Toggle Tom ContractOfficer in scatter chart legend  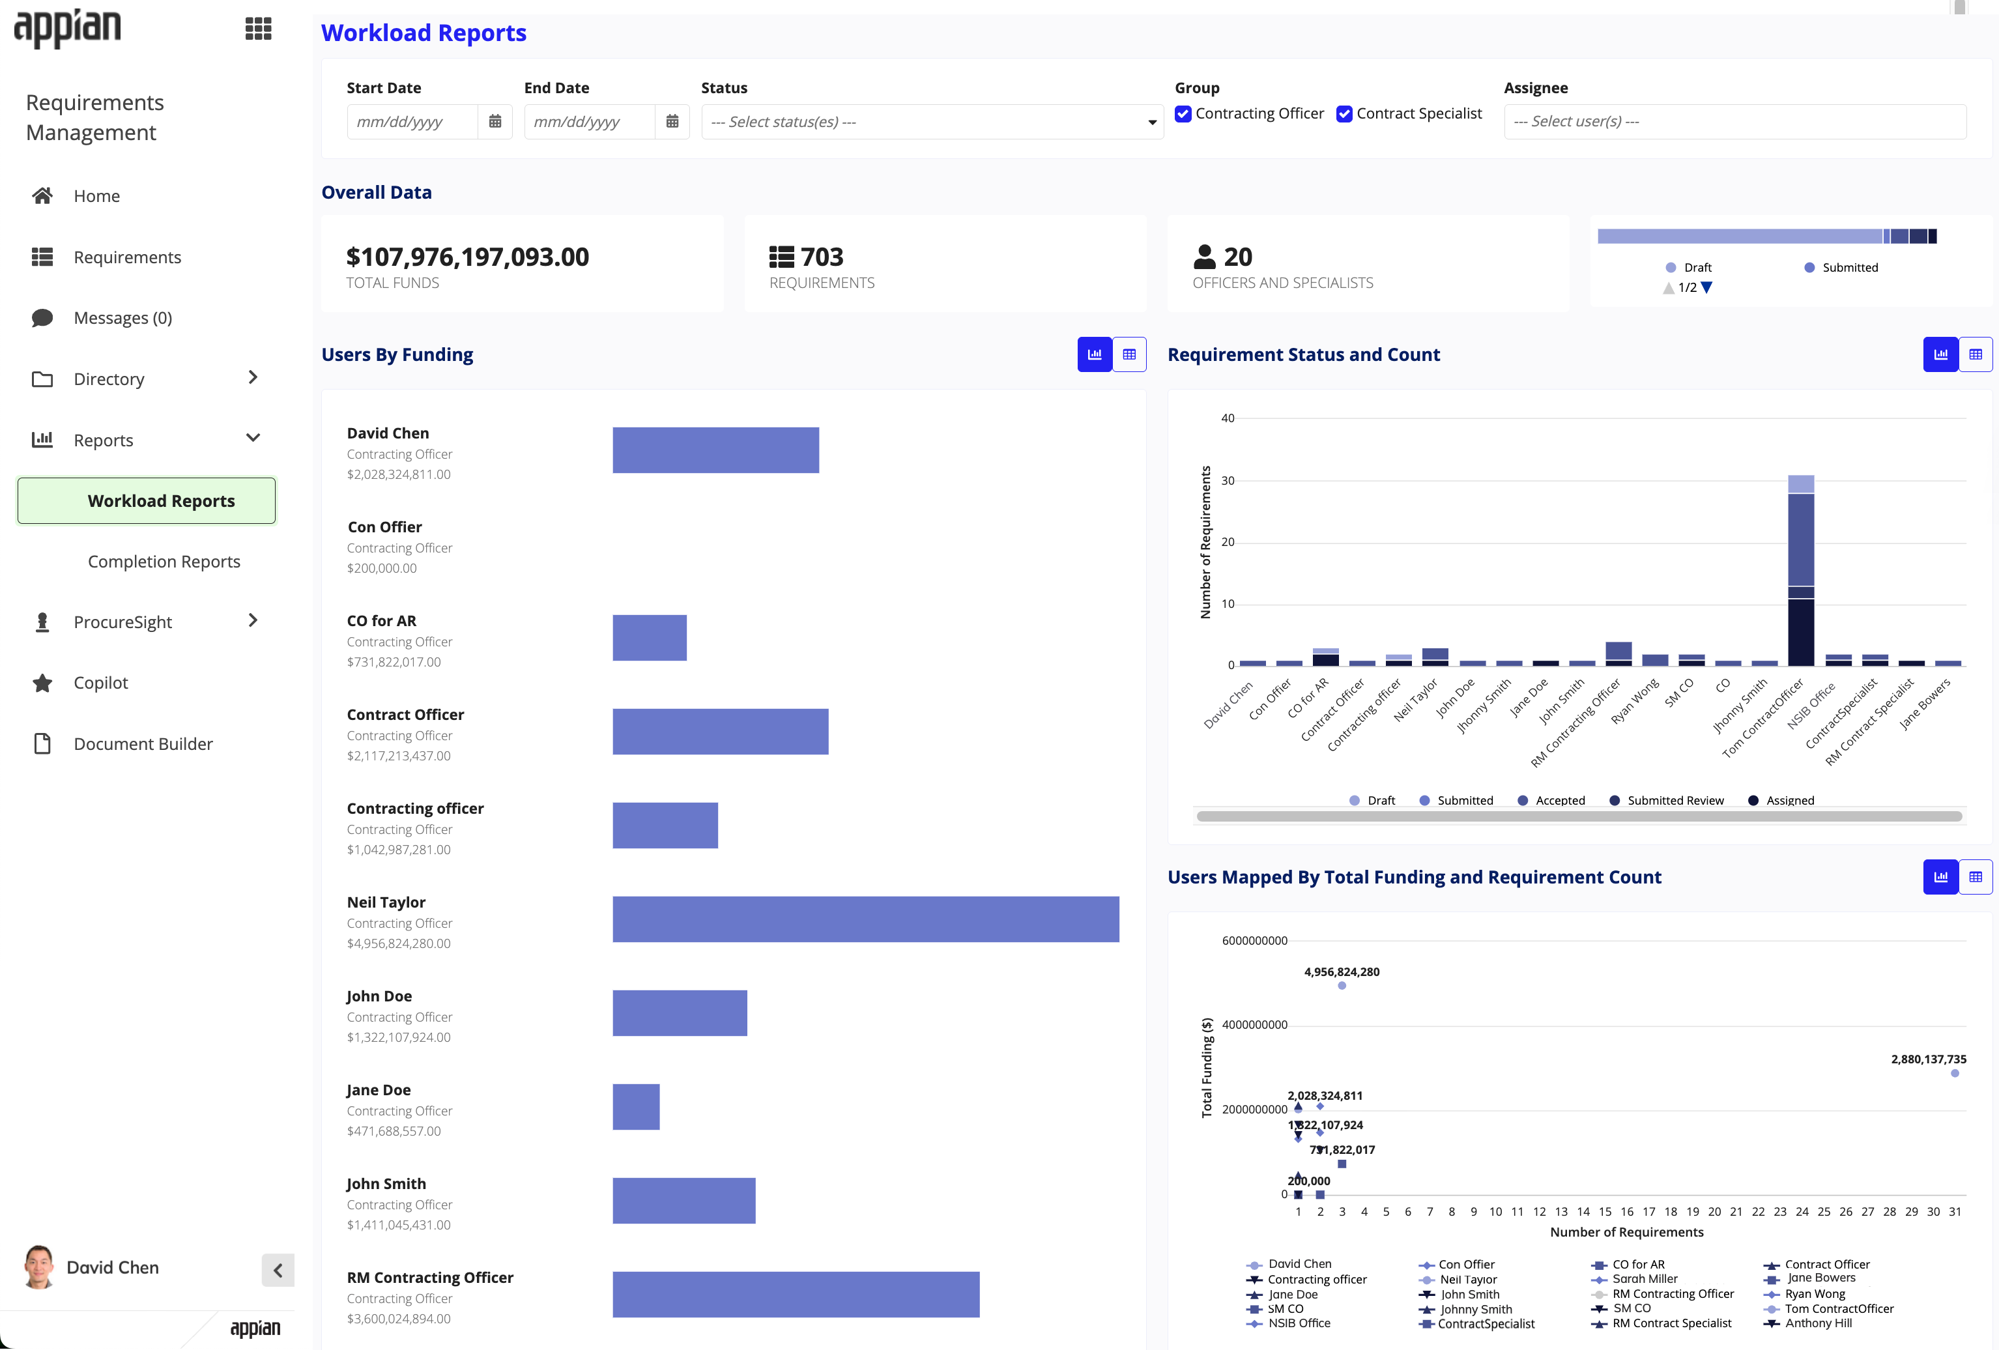coord(1830,1309)
